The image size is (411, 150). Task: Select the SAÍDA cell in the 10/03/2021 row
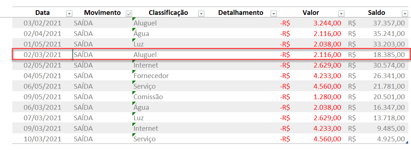[103, 139]
